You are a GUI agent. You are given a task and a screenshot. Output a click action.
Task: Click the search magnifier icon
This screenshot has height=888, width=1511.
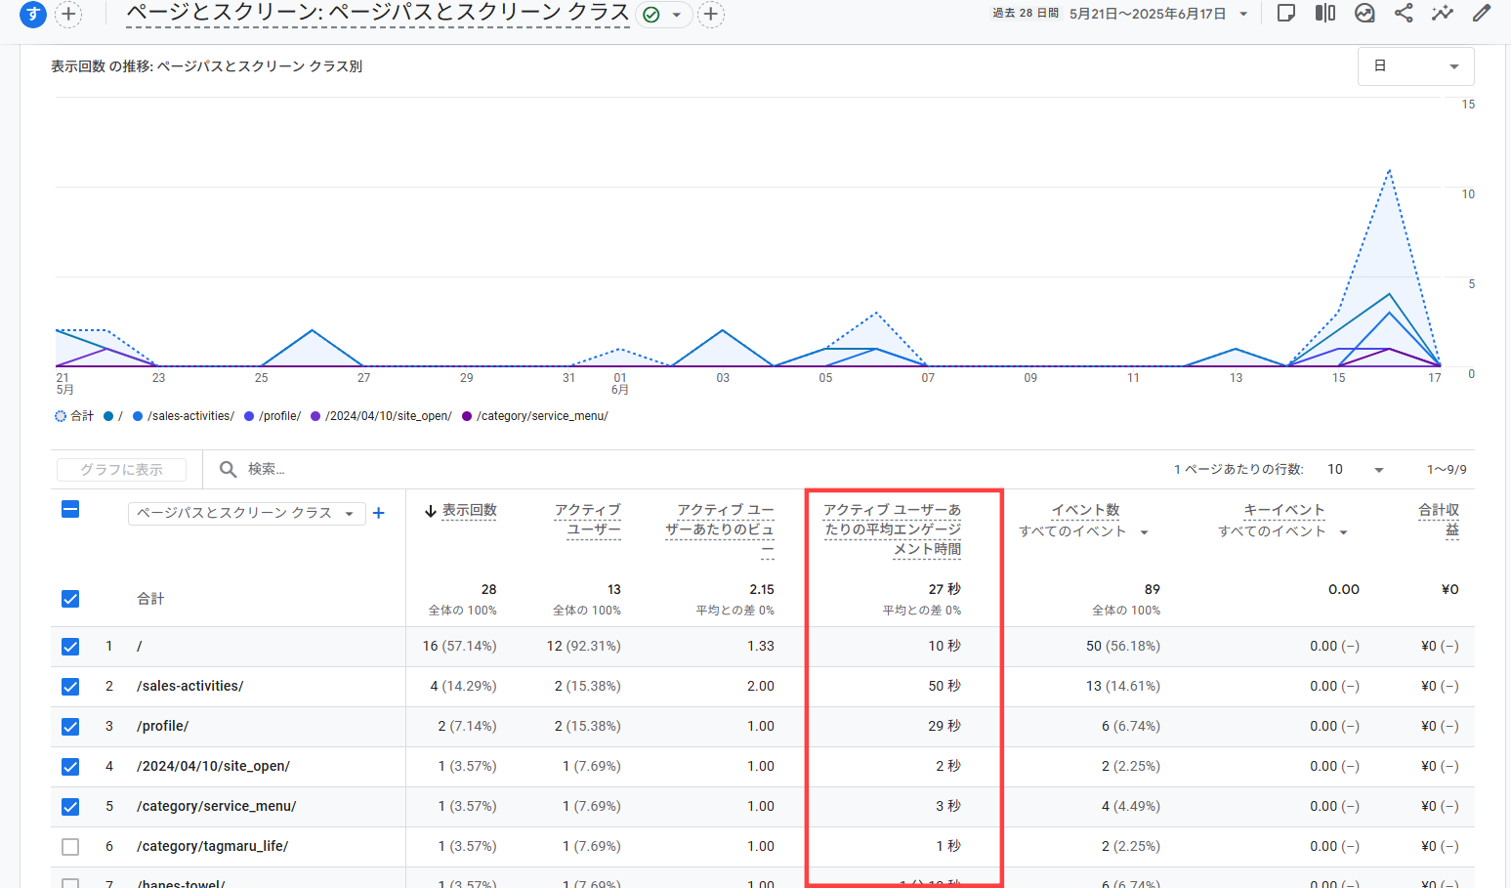pyautogui.click(x=228, y=470)
